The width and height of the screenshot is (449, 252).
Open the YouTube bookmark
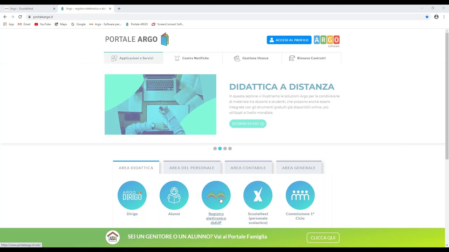(x=43, y=24)
